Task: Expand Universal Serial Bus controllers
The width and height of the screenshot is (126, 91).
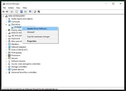Action: click(6, 72)
